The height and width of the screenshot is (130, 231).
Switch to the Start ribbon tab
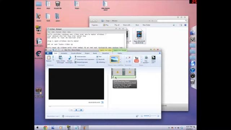(x=56, y=53)
